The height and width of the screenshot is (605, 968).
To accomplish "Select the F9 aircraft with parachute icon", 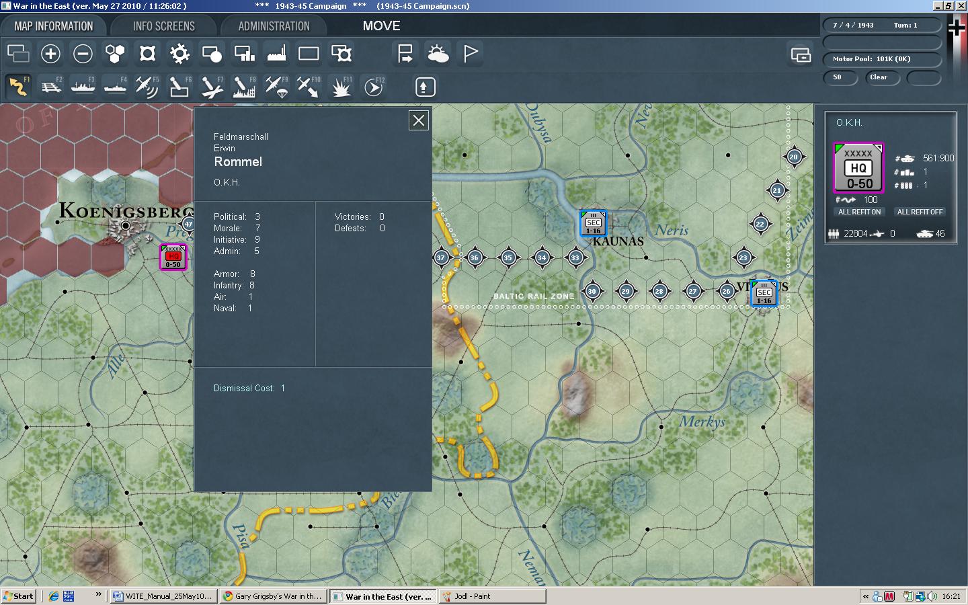I will pos(276,87).
